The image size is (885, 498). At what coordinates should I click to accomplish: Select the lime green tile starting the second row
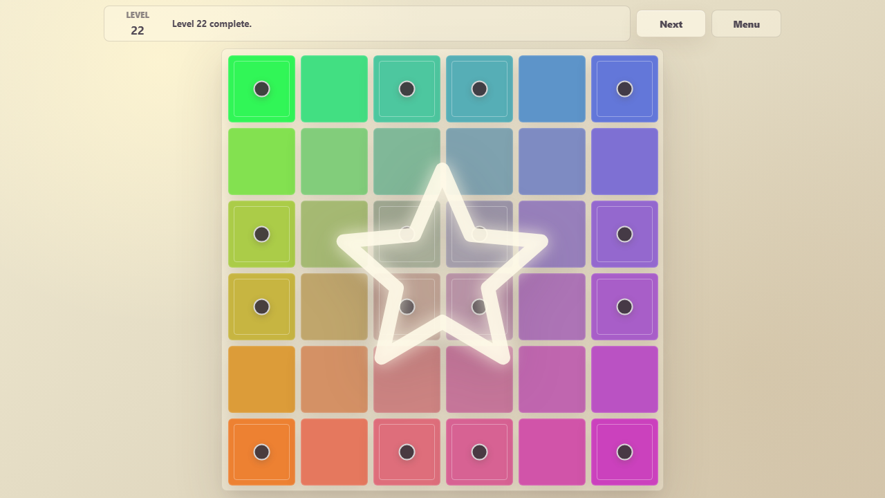tap(261, 161)
